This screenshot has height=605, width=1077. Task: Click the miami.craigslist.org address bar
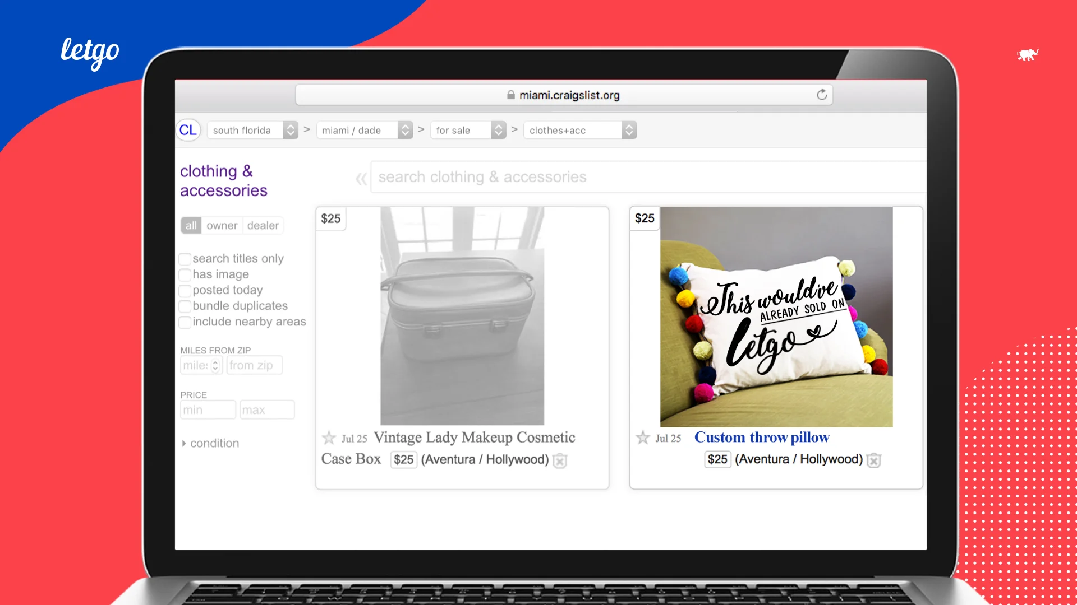pyautogui.click(x=564, y=95)
